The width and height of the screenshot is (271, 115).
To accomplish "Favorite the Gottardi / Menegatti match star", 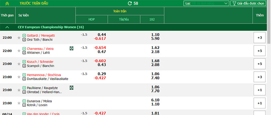I will click(19, 38).
